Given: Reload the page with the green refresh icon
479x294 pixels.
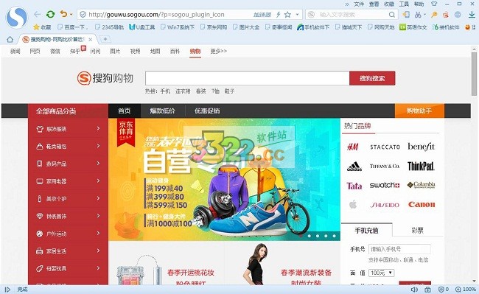Looking at the screenshot, I should coord(50,14).
